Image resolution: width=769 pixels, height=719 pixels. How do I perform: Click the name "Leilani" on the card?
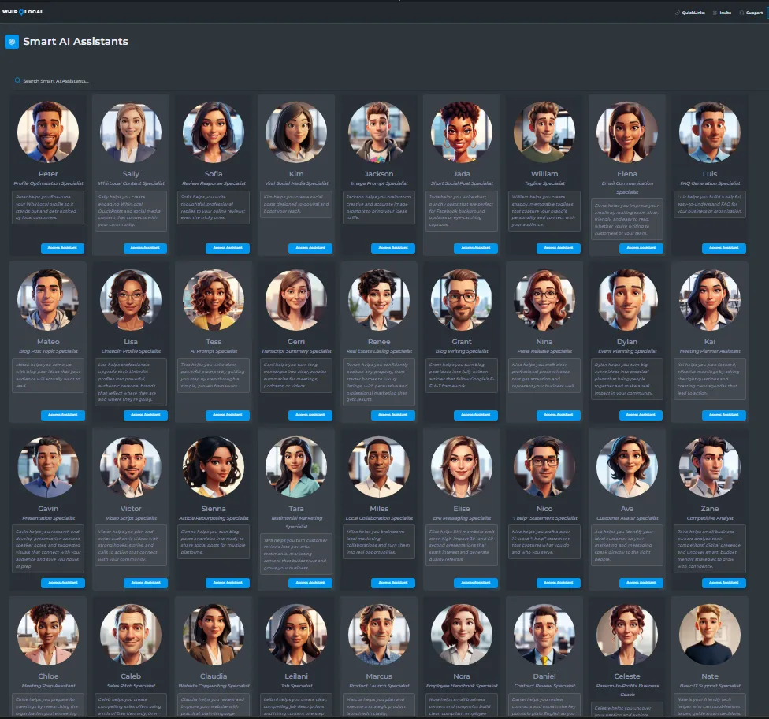[296, 676]
